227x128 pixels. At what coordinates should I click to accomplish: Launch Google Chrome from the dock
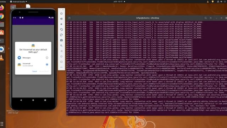click(x=2, y=16)
